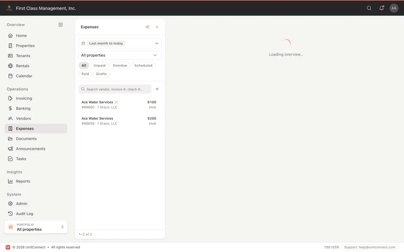404x252 pixels.
Task: Click the Documents folder icon
Action: pos(10,139)
